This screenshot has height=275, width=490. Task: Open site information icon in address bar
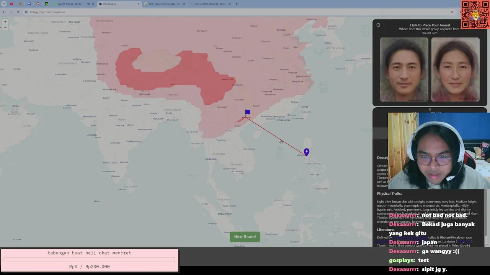click(26, 12)
